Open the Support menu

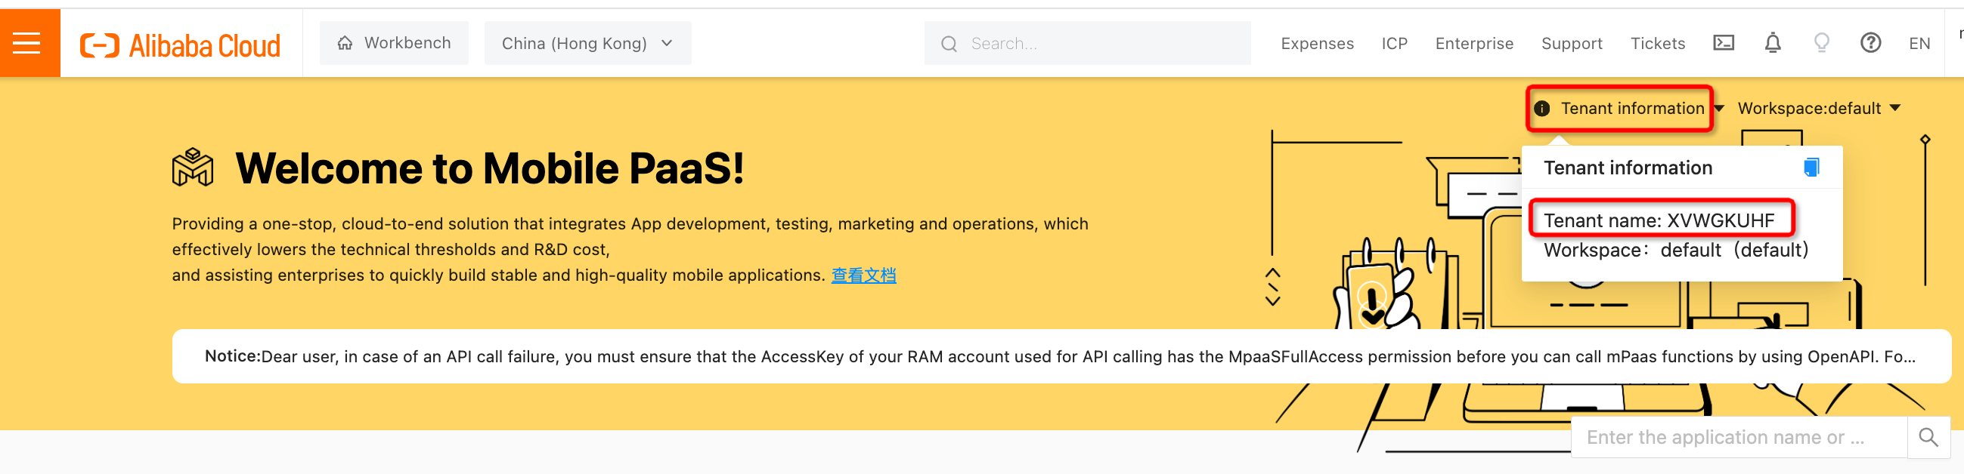[x=1572, y=44]
